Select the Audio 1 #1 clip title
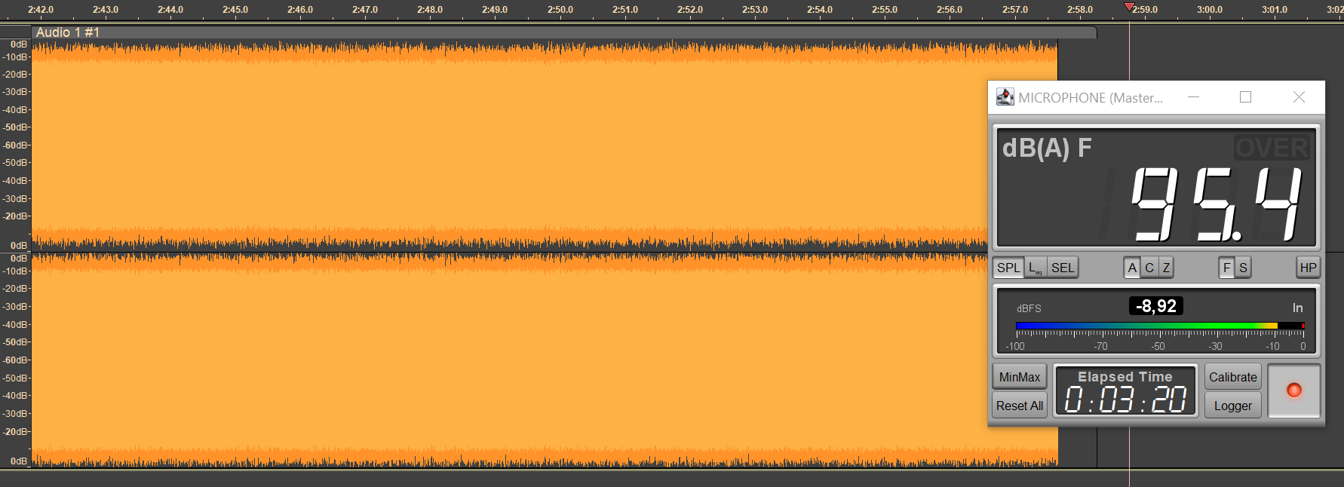The height and width of the screenshot is (487, 1344). point(68,32)
